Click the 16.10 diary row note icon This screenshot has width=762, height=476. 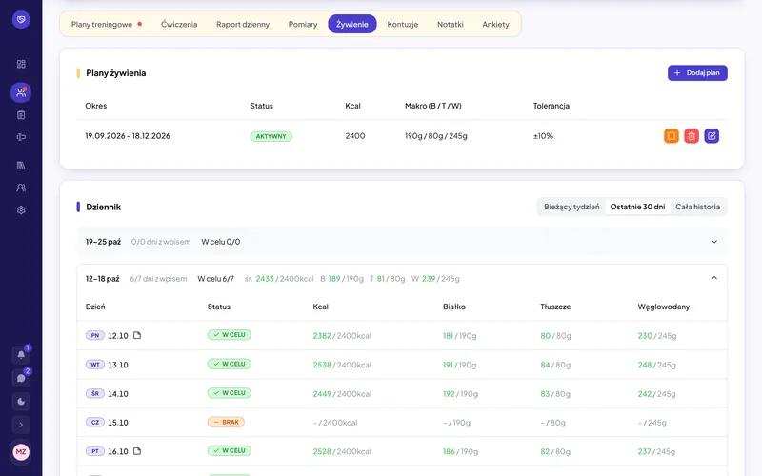137,451
